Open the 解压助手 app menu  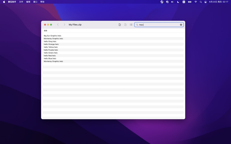[12, 2]
